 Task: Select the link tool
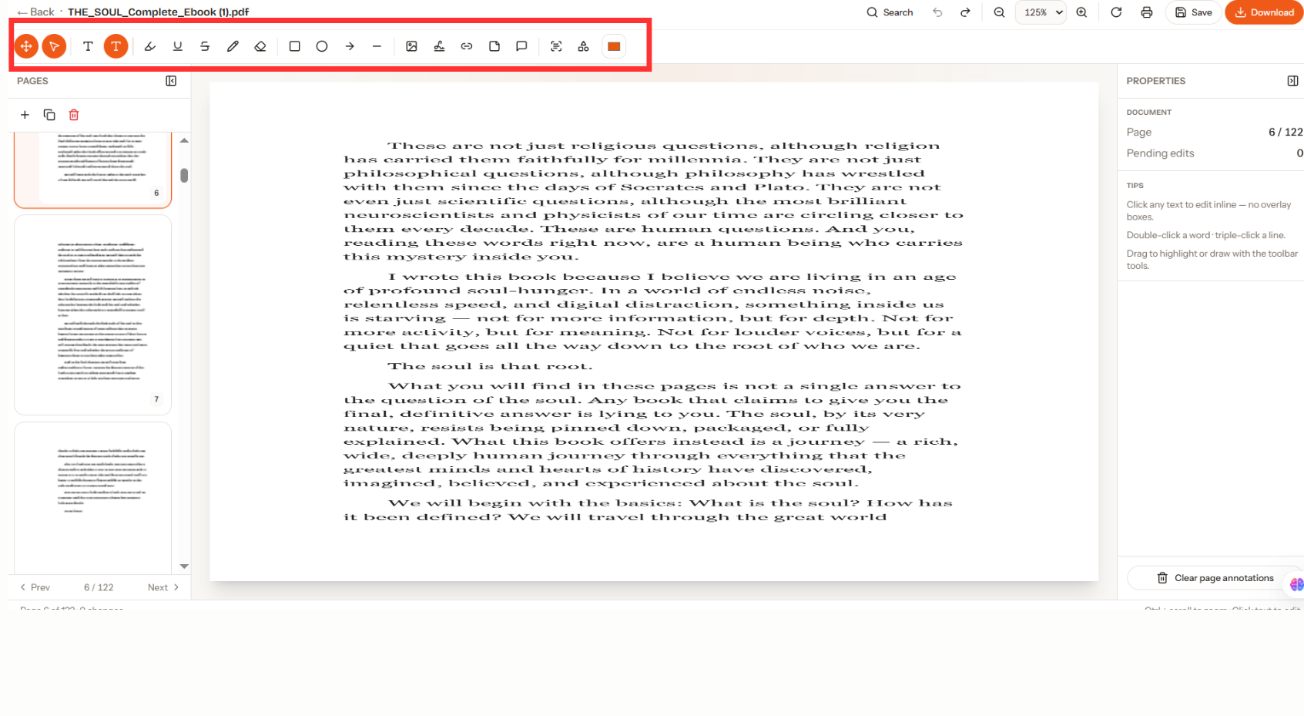pyautogui.click(x=467, y=46)
